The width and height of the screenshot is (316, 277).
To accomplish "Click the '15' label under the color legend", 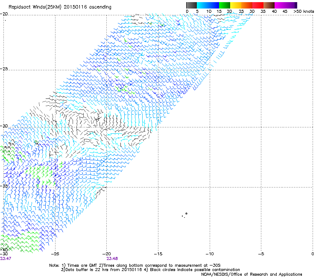I will click(x=219, y=12).
